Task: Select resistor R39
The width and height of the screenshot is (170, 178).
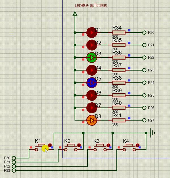Action: [x=119, y=95]
